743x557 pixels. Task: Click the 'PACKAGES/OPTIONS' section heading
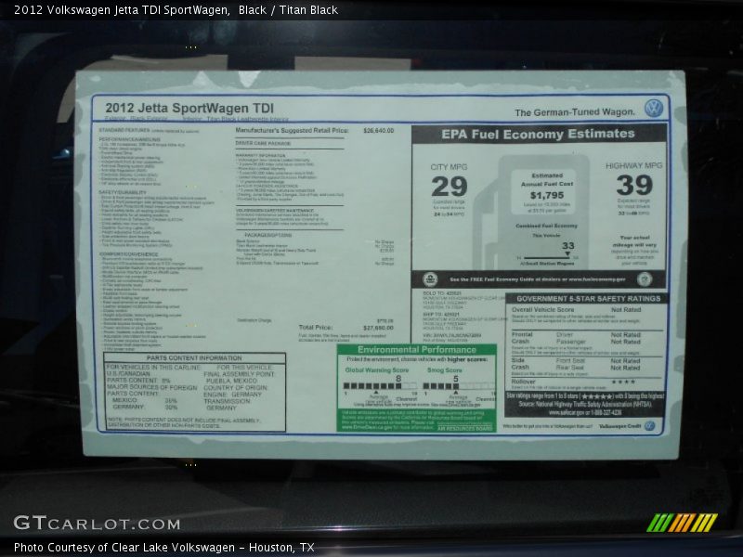coord(267,235)
